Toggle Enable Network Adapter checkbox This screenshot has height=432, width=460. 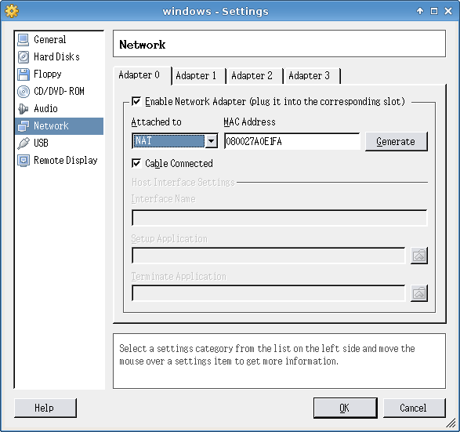pos(136,102)
